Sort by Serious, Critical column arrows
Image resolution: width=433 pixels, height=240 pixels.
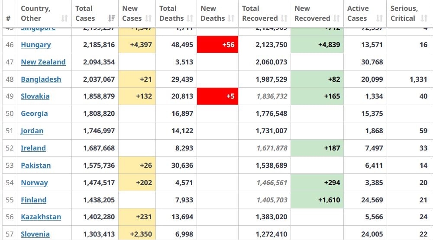tap(424, 18)
